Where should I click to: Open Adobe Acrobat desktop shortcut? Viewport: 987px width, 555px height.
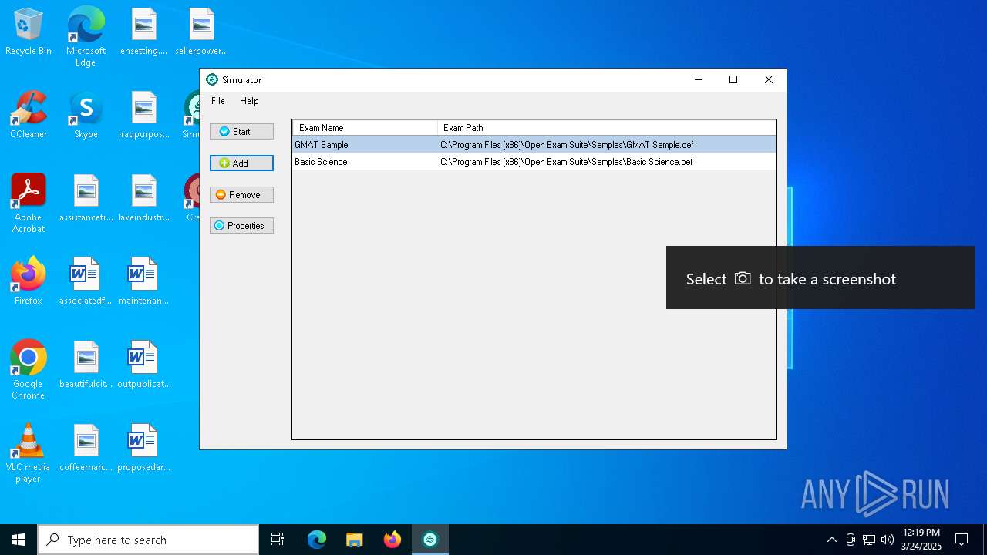click(29, 203)
